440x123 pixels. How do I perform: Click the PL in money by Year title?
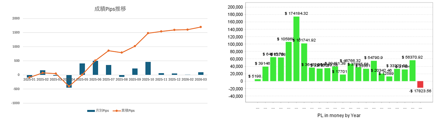coord(339,115)
